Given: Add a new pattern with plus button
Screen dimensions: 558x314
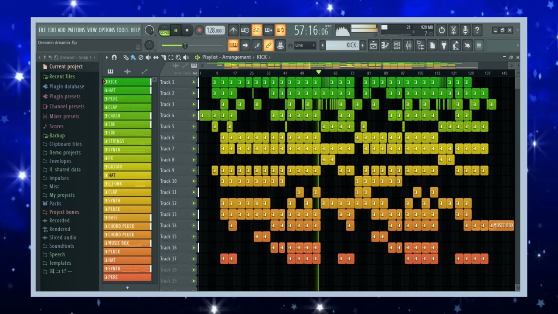Looking at the screenshot, I should click(x=362, y=45).
